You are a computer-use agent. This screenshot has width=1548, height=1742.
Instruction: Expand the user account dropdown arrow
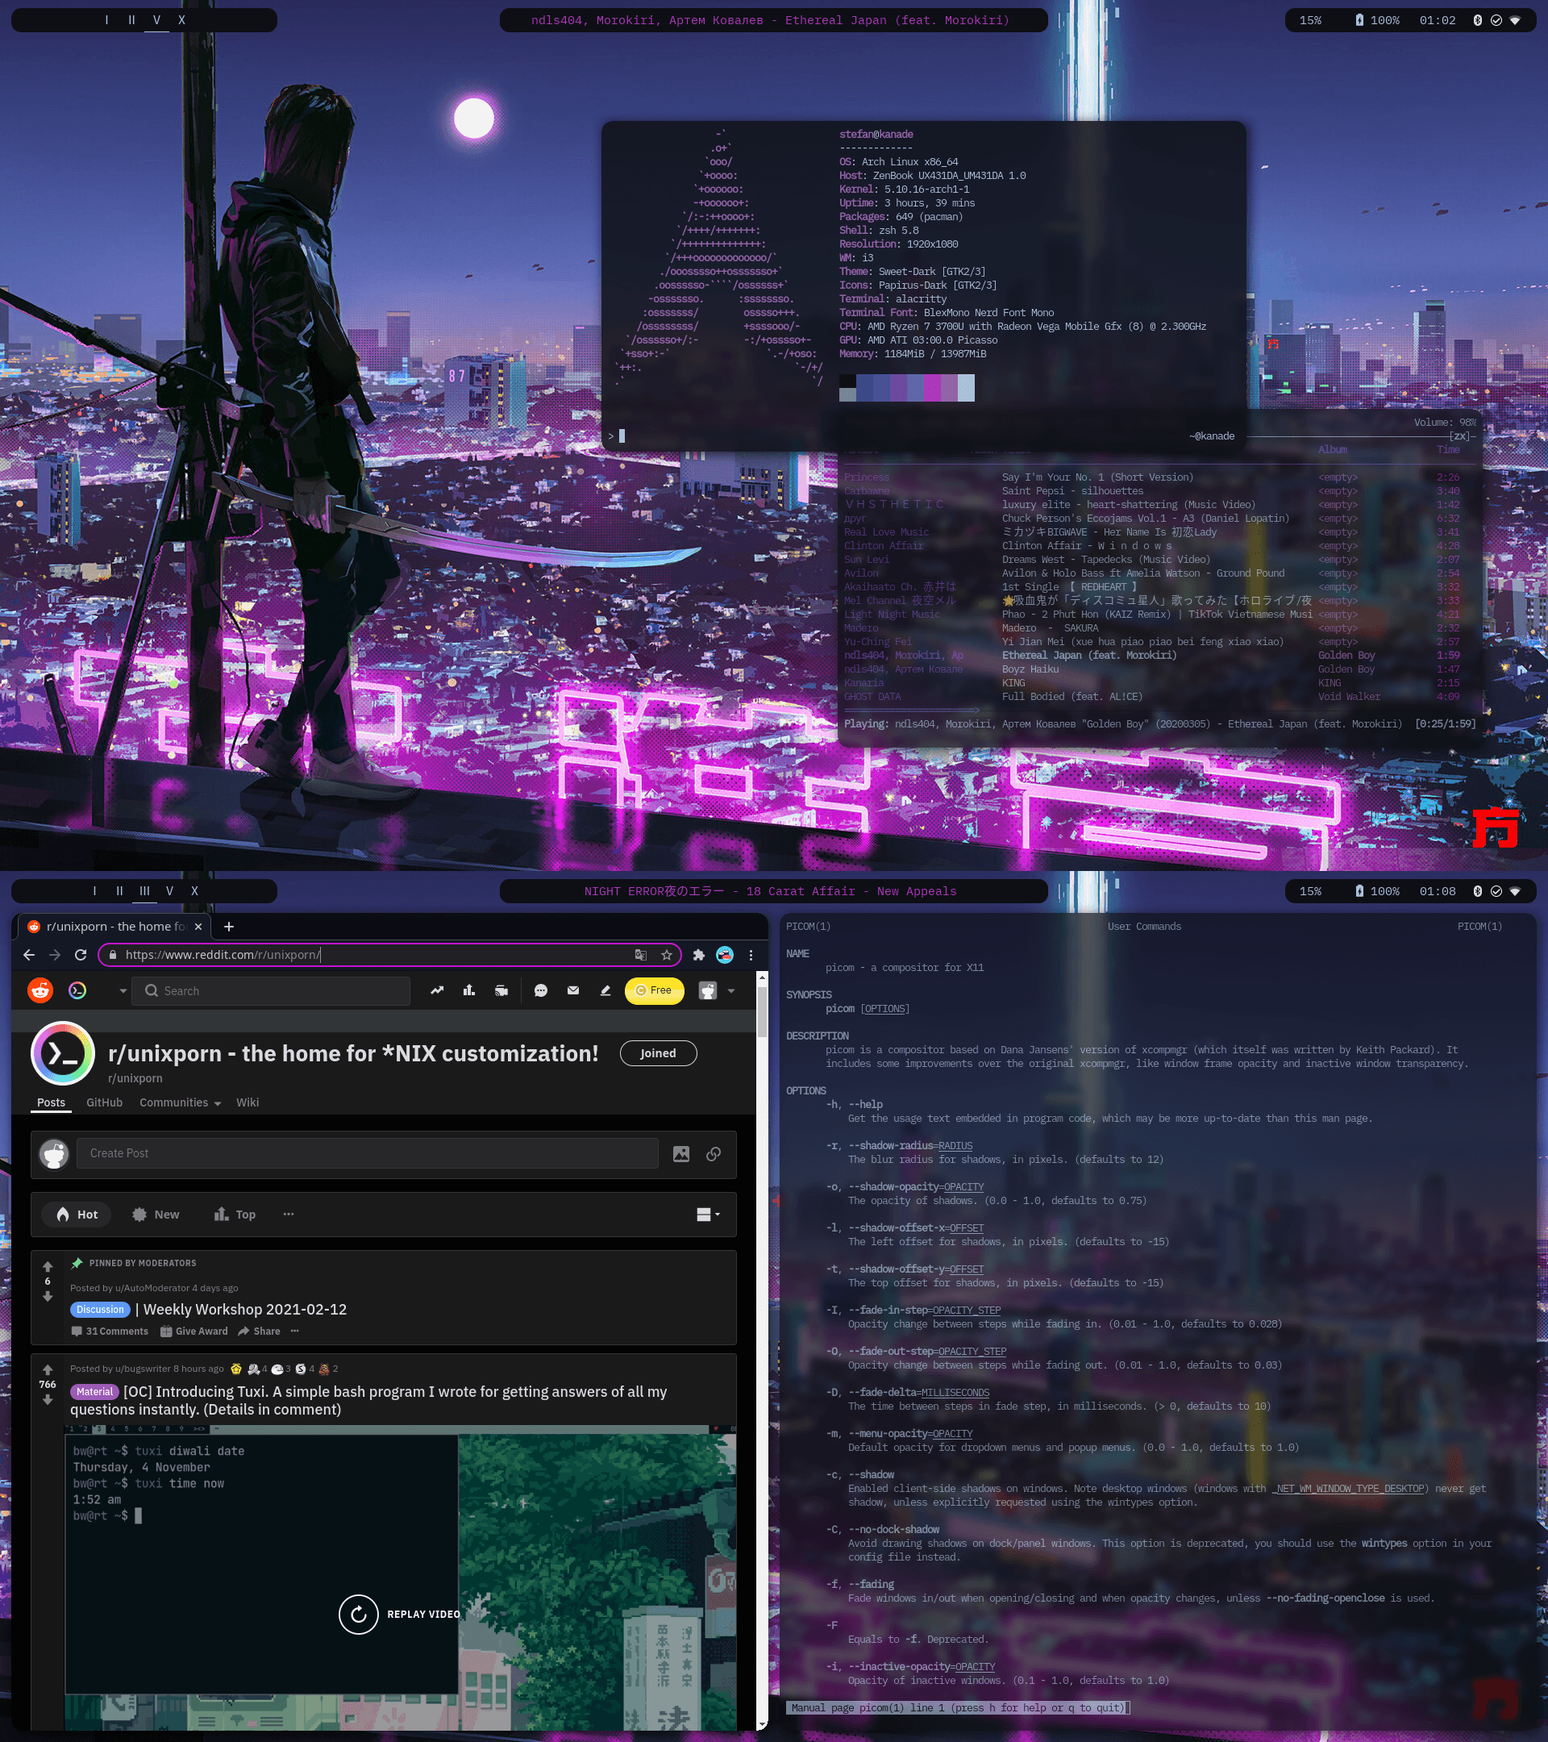(731, 990)
